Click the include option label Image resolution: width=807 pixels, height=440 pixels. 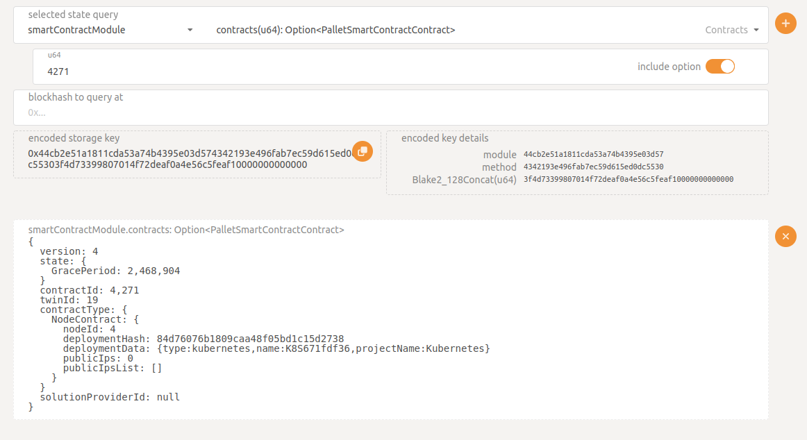pyautogui.click(x=669, y=67)
